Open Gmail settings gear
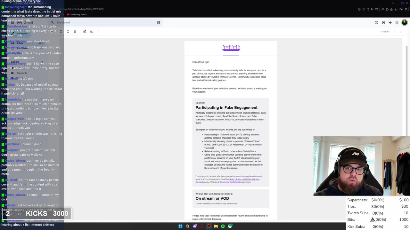 coord(383,23)
